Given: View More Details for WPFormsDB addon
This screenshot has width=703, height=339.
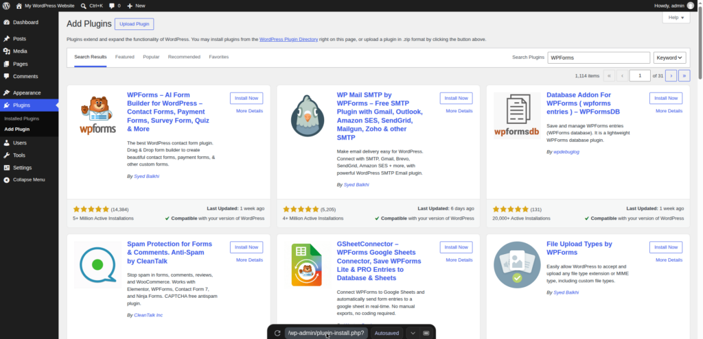Looking at the screenshot, I should click(669, 111).
